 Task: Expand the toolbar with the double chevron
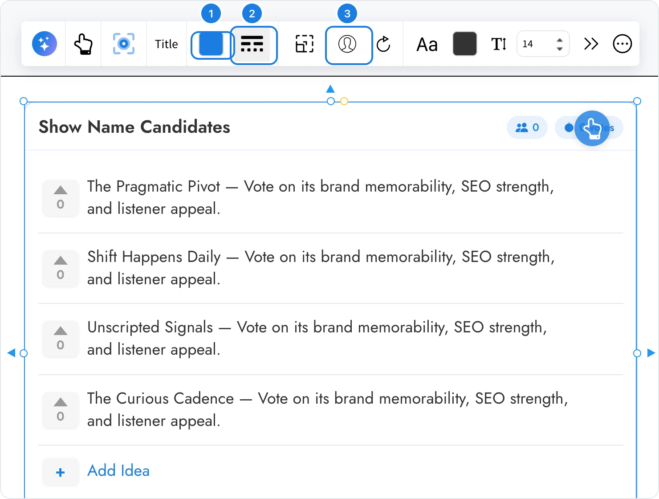[591, 44]
